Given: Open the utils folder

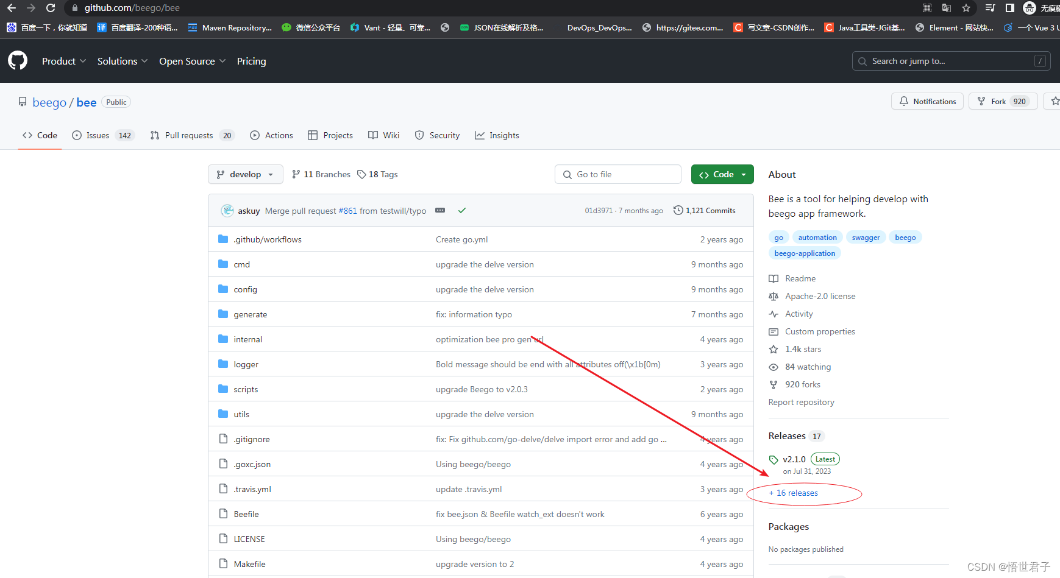Looking at the screenshot, I should coord(241,414).
